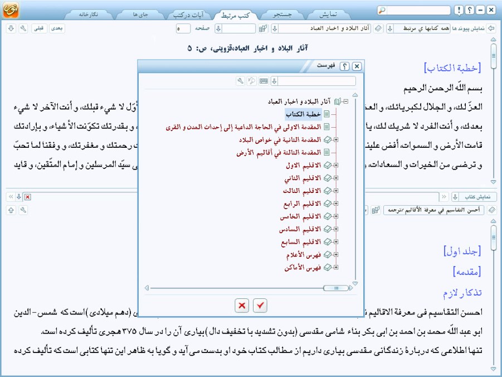
Task: Click the tag icon beside the book title field
Action: click(x=378, y=28)
